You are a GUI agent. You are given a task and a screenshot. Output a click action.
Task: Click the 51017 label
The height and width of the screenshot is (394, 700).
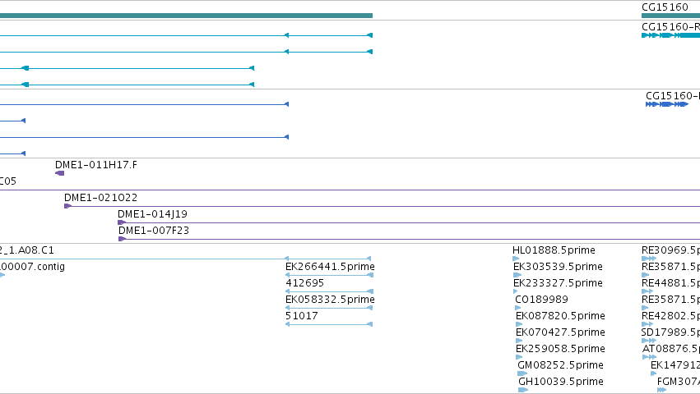pos(301,316)
